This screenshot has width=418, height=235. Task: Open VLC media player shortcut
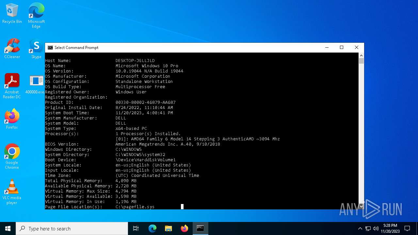[12, 192]
